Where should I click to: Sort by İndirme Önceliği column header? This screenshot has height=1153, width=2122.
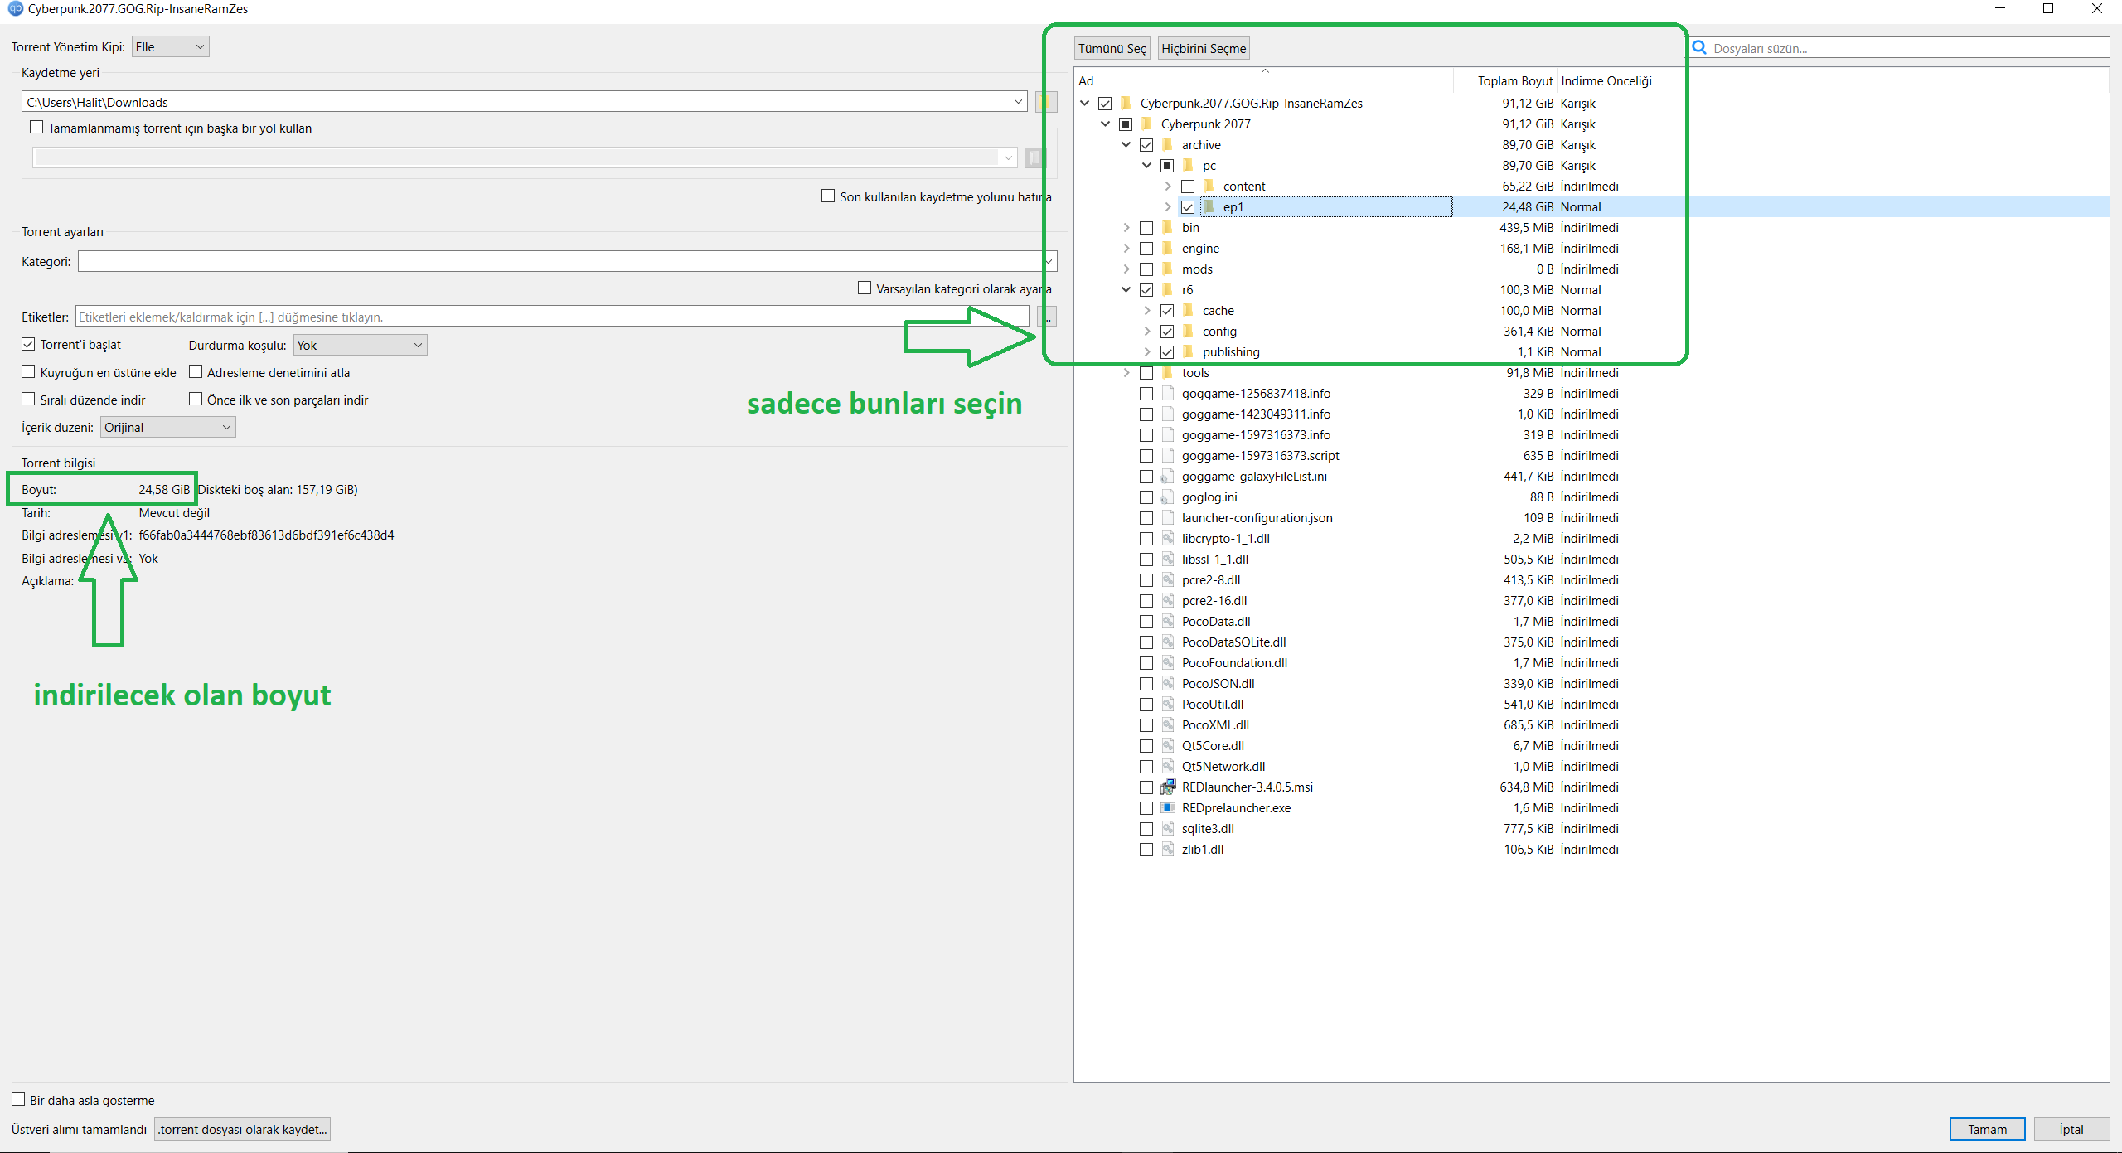[x=1606, y=80]
